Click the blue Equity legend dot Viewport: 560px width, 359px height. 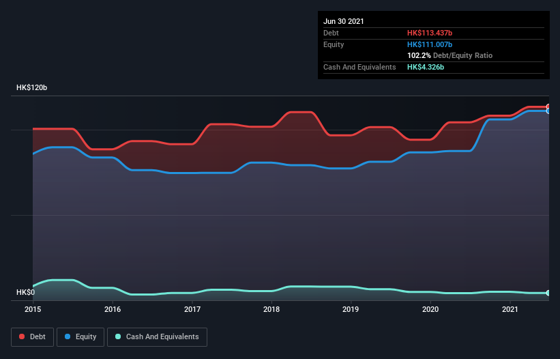(68, 336)
